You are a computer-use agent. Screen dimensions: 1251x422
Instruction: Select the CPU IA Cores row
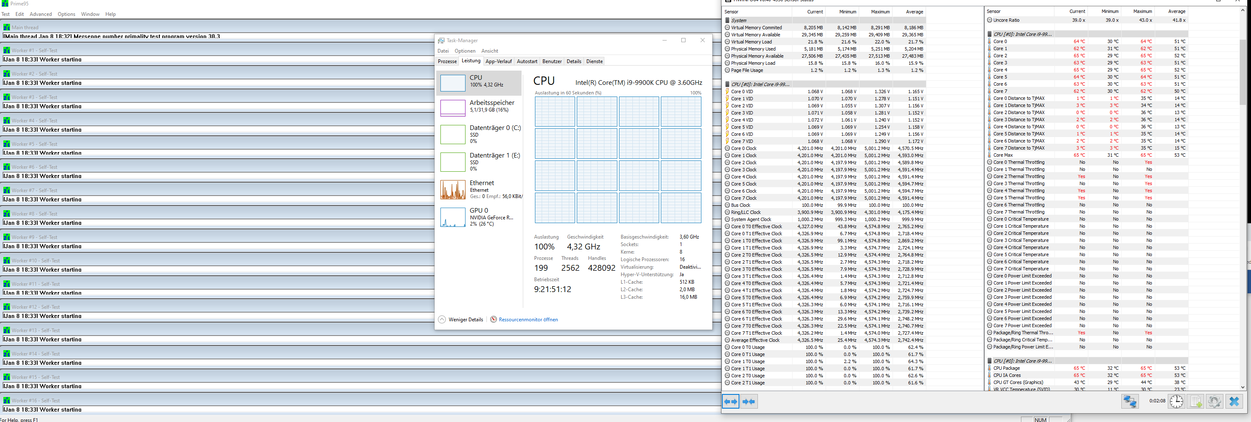pyautogui.click(x=1087, y=376)
